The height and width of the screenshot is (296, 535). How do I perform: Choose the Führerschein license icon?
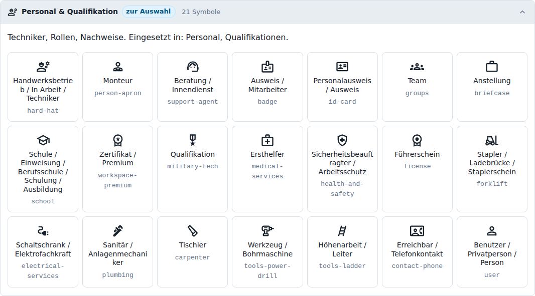click(417, 140)
